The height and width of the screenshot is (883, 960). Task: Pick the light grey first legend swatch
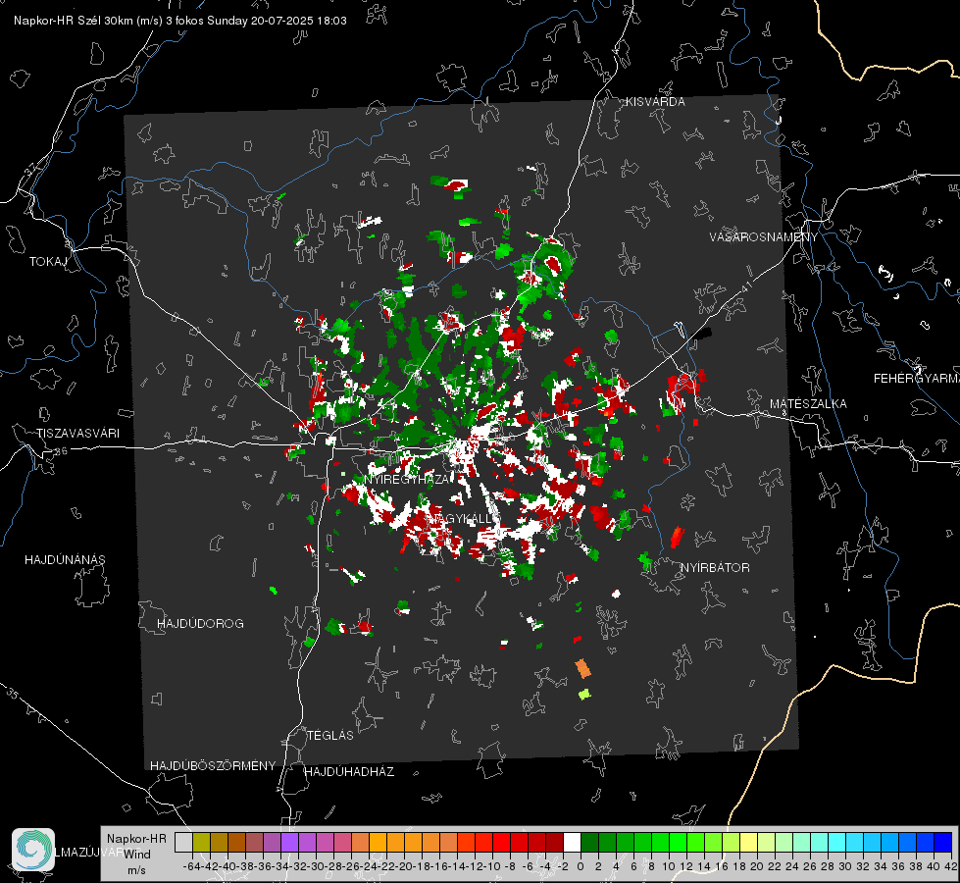[x=183, y=843]
